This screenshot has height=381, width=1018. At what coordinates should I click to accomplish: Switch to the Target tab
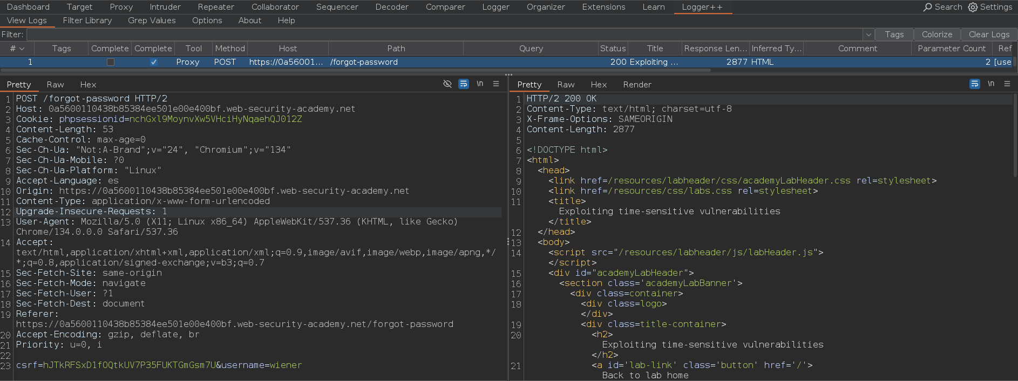[x=80, y=7]
